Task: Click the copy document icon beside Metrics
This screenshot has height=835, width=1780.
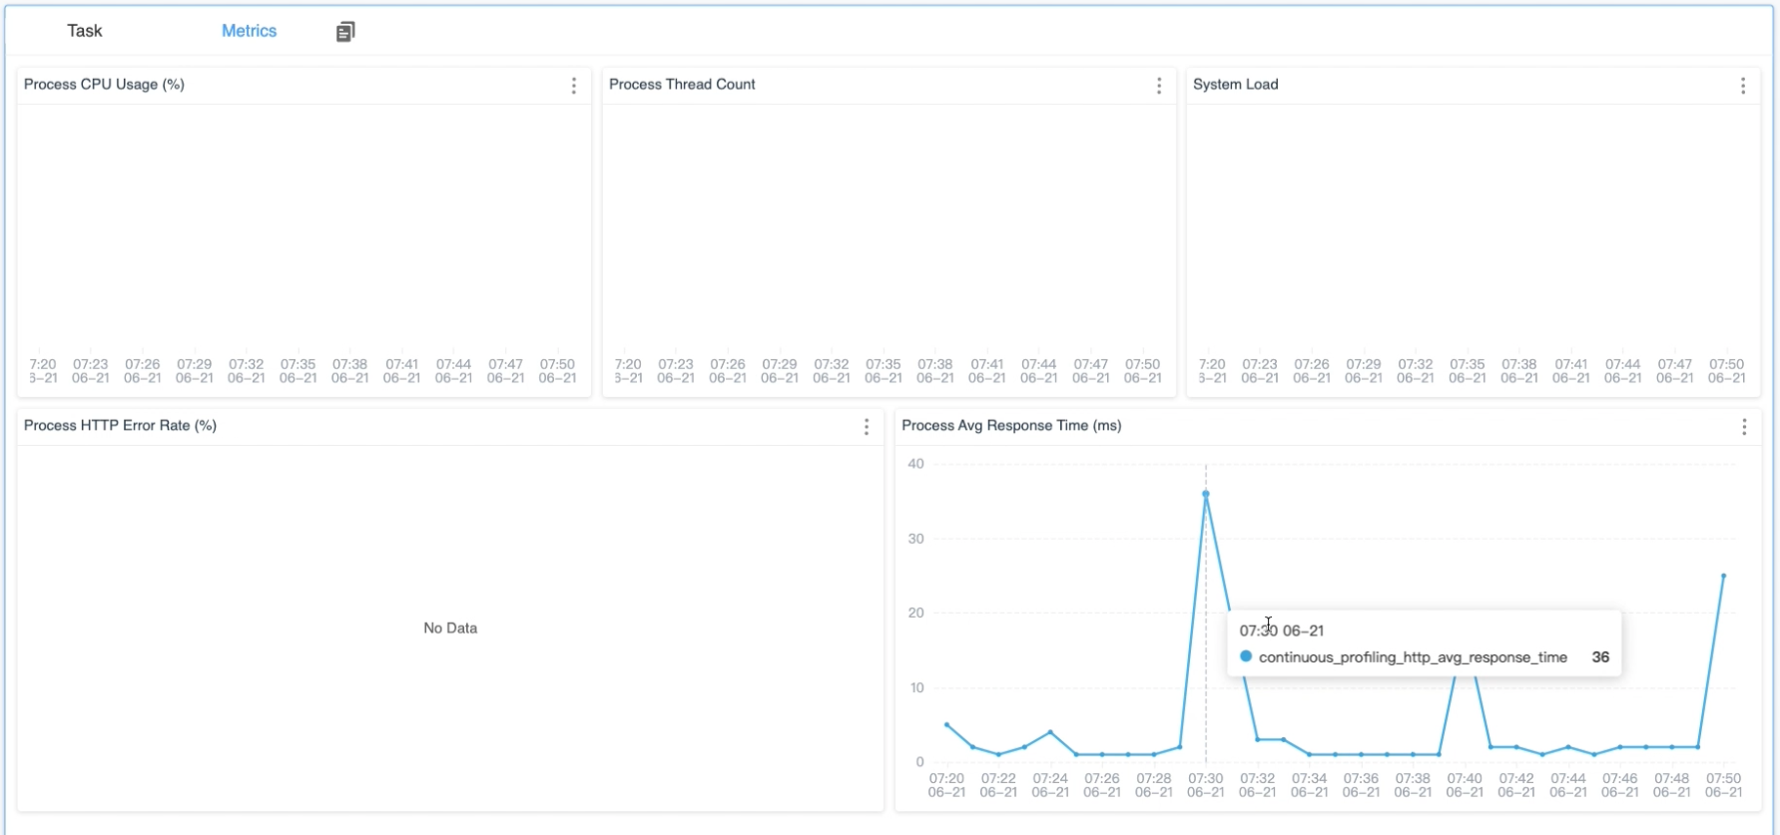Action: click(345, 32)
